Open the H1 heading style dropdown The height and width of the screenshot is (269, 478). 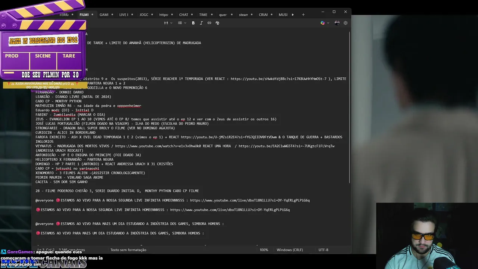pyautogui.click(x=168, y=23)
